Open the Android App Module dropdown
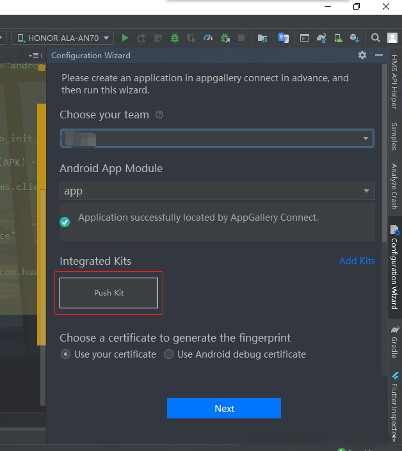This screenshot has height=451, width=402. [x=217, y=191]
